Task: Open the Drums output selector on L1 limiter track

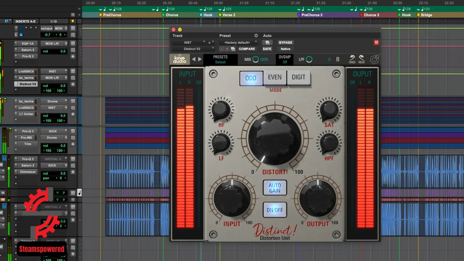Action: click(x=53, y=101)
